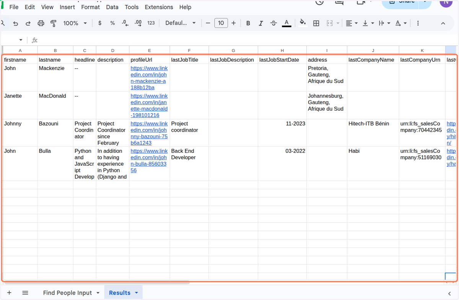Select the cell Habi
This screenshot has height=300, width=459.
(x=373, y=164)
